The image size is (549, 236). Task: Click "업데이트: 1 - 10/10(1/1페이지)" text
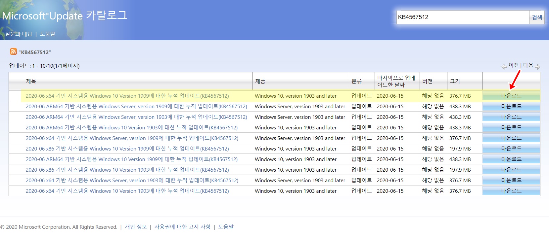coord(44,66)
